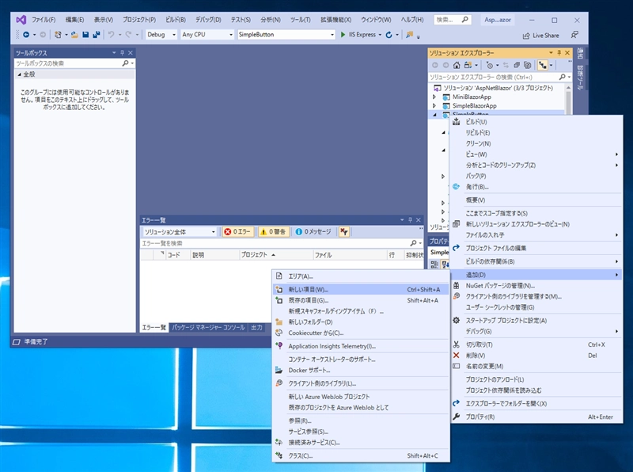Click the error list search magnifier icon

[x=413, y=243]
